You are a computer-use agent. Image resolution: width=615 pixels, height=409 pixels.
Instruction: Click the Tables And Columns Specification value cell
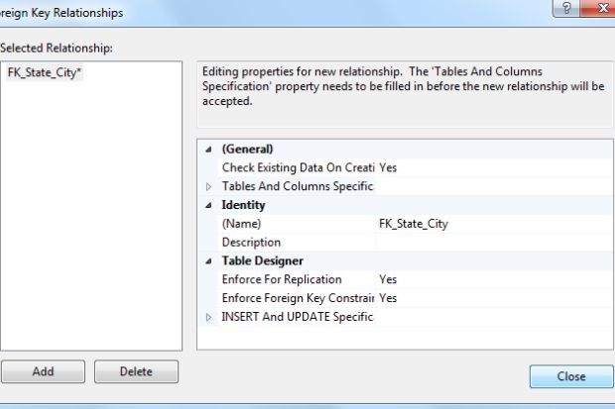491,186
